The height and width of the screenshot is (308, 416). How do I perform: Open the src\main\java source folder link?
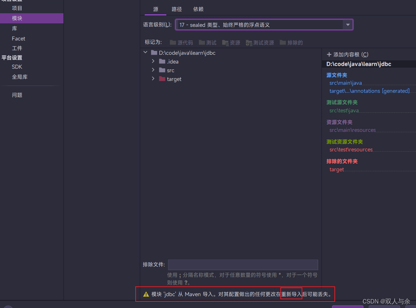(x=345, y=83)
